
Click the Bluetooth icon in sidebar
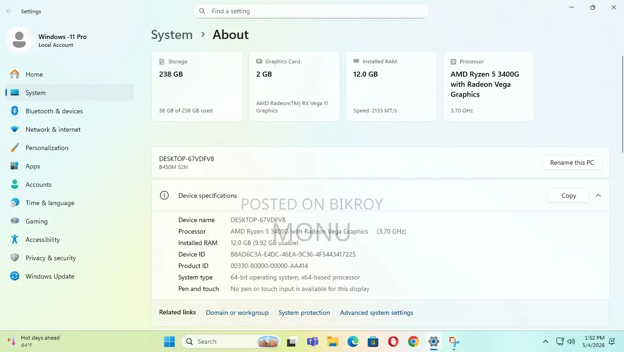(15, 111)
